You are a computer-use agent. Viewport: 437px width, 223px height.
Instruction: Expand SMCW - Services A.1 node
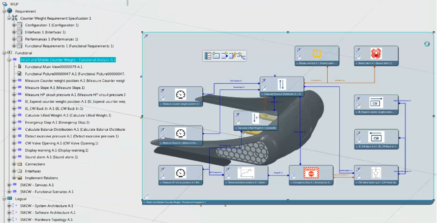coord(9,185)
